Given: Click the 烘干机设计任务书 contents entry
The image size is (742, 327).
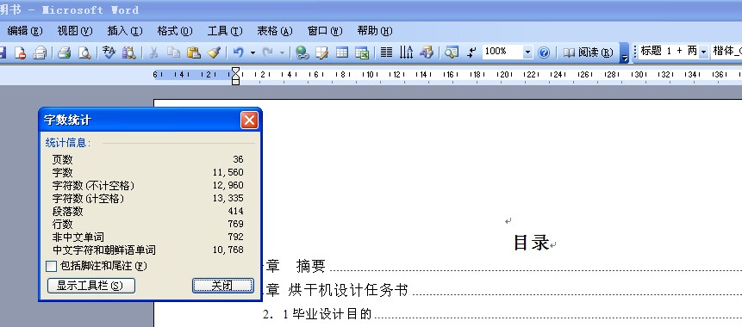Looking at the screenshot, I should [x=348, y=290].
